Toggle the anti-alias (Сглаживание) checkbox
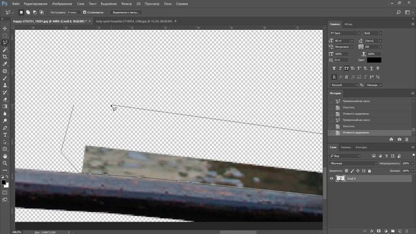416x234 pixels. click(x=84, y=12)
